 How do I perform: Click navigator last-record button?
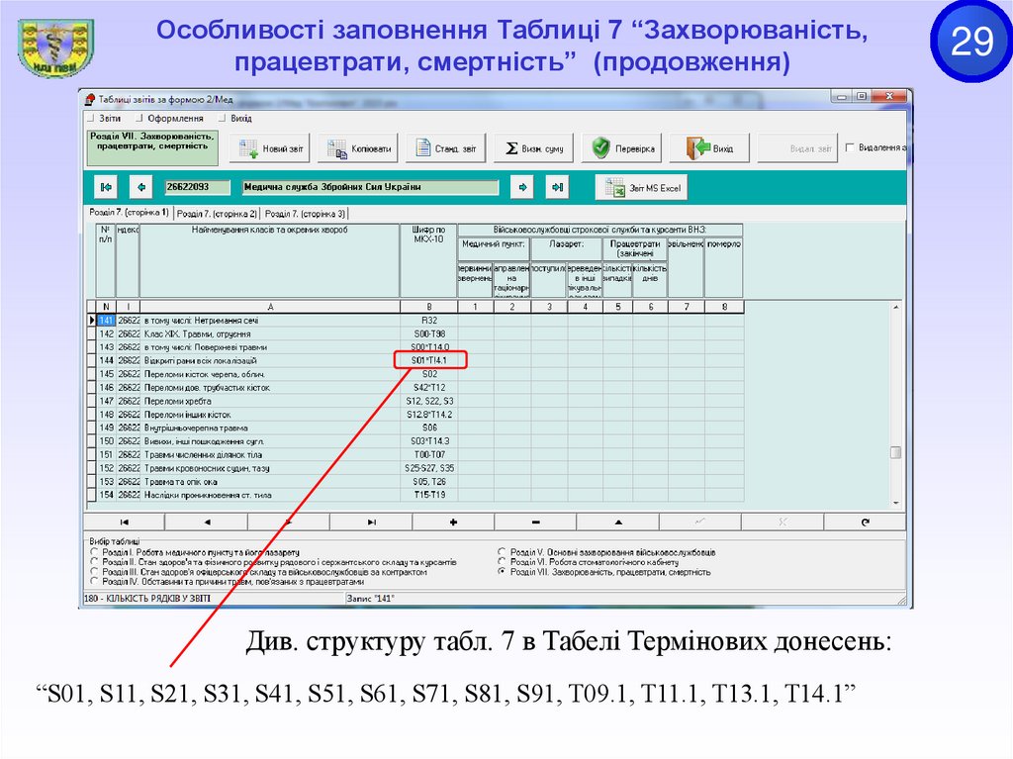point(372,522)
